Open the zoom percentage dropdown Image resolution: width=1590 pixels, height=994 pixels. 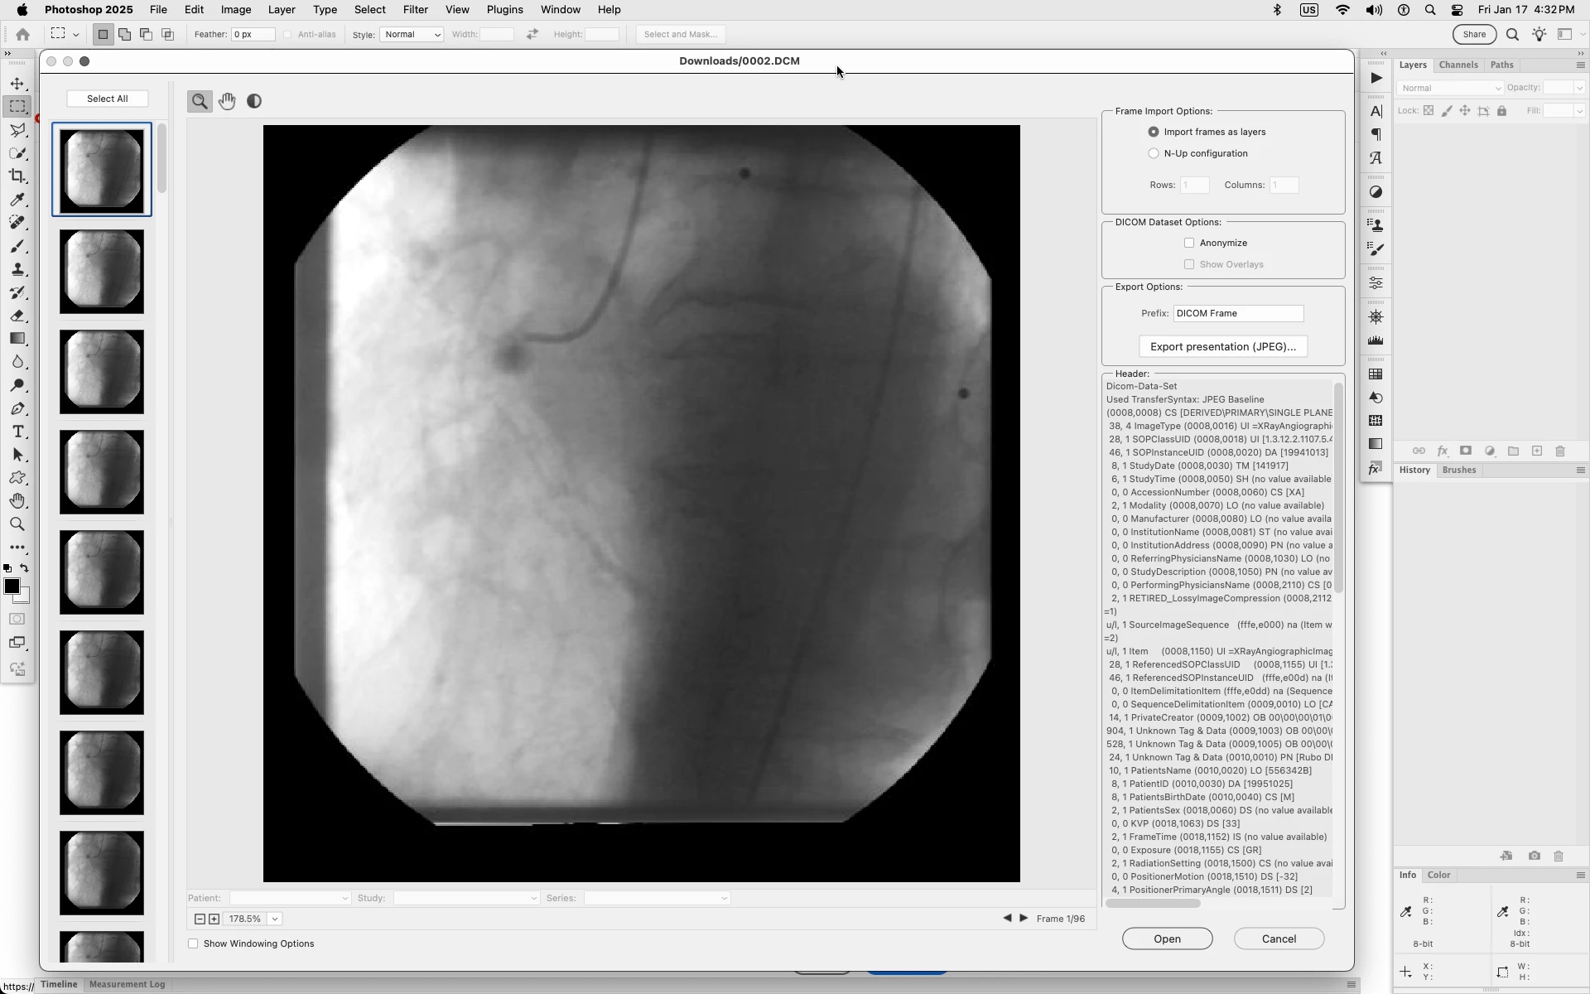click(x=275, y=919)
